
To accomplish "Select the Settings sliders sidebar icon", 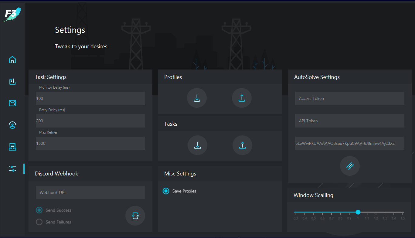I will pos(12,169).
